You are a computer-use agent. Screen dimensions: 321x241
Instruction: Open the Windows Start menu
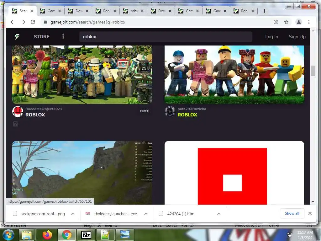(8, 235)
